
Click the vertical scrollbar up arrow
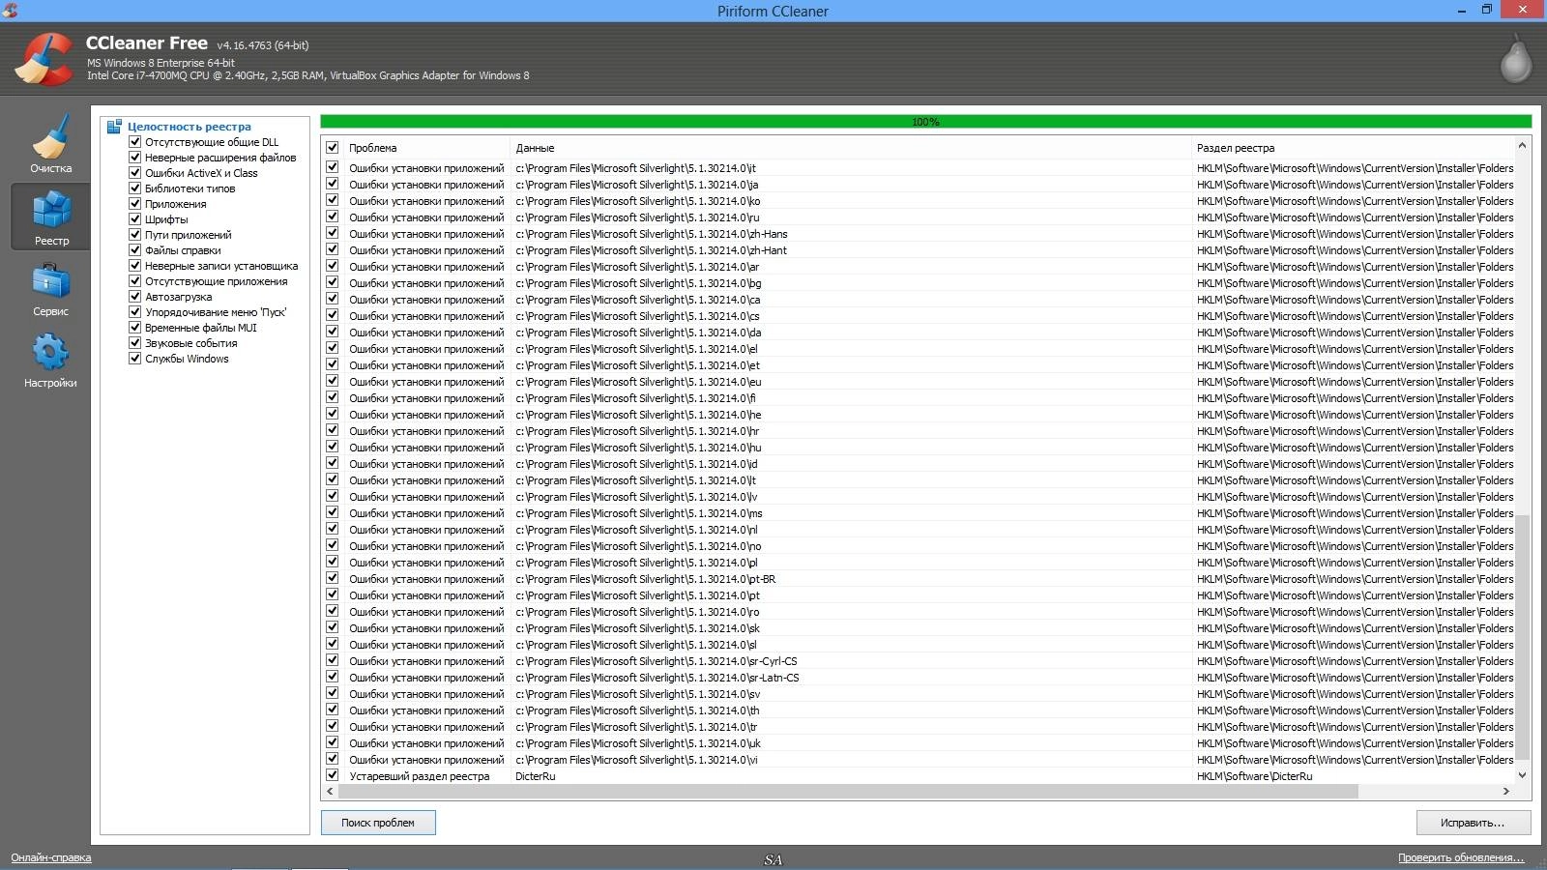1523,145
